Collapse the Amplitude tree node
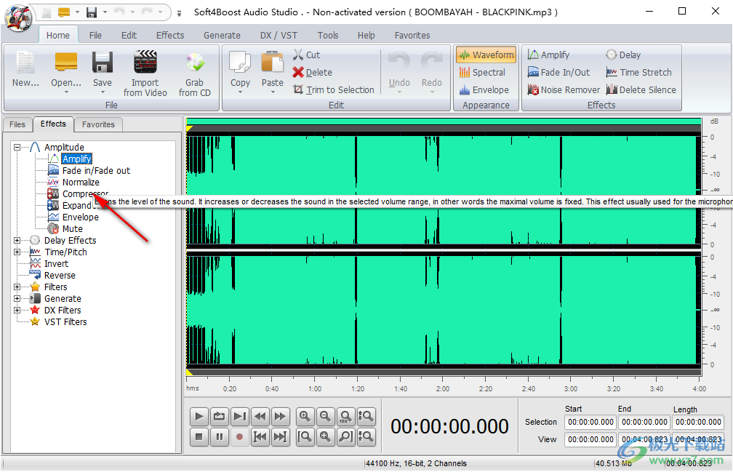The height and width of the screenshot is (472, 733). tap(17, 148)
